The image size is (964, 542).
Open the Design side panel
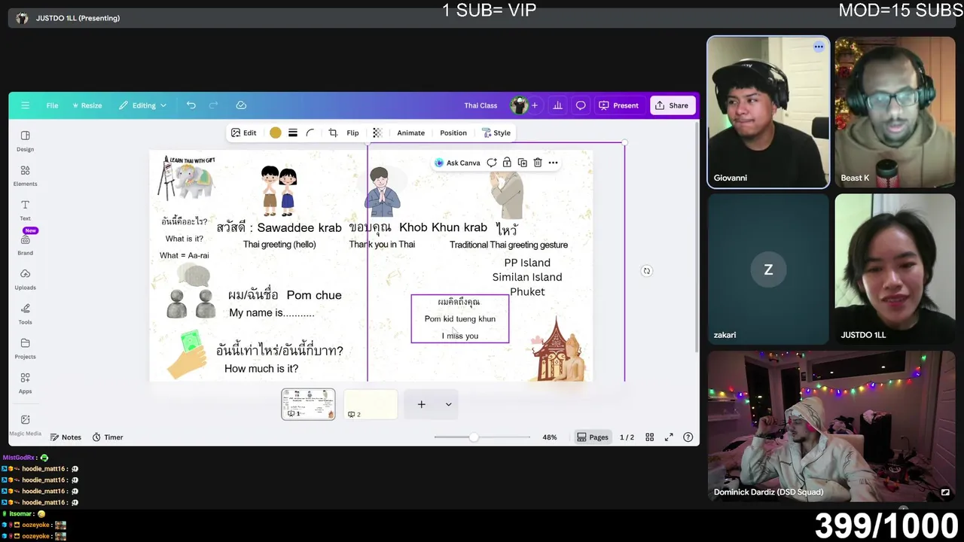pos(25,140)
